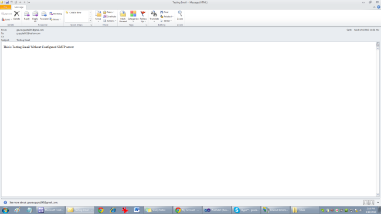Open the Follow Up flag menu
This screenshot has width=381, height=214.
coord(143,16)
